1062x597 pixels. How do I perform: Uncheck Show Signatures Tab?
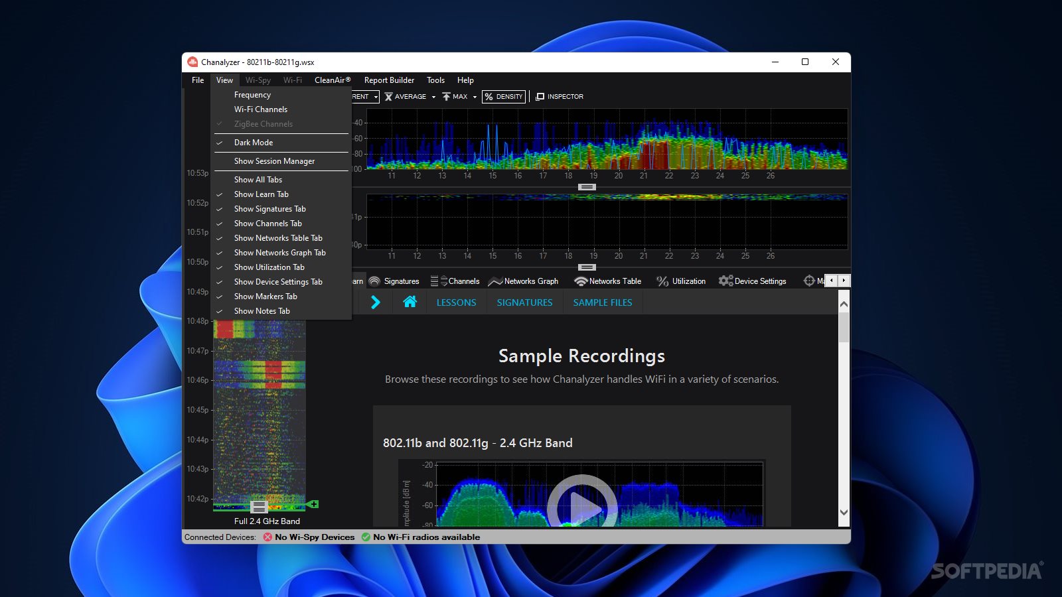tap(281, 209)
